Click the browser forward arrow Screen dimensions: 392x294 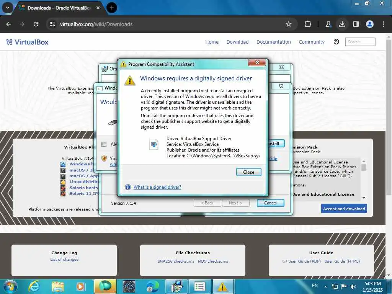pyautogui.click(x=22, y=24)
